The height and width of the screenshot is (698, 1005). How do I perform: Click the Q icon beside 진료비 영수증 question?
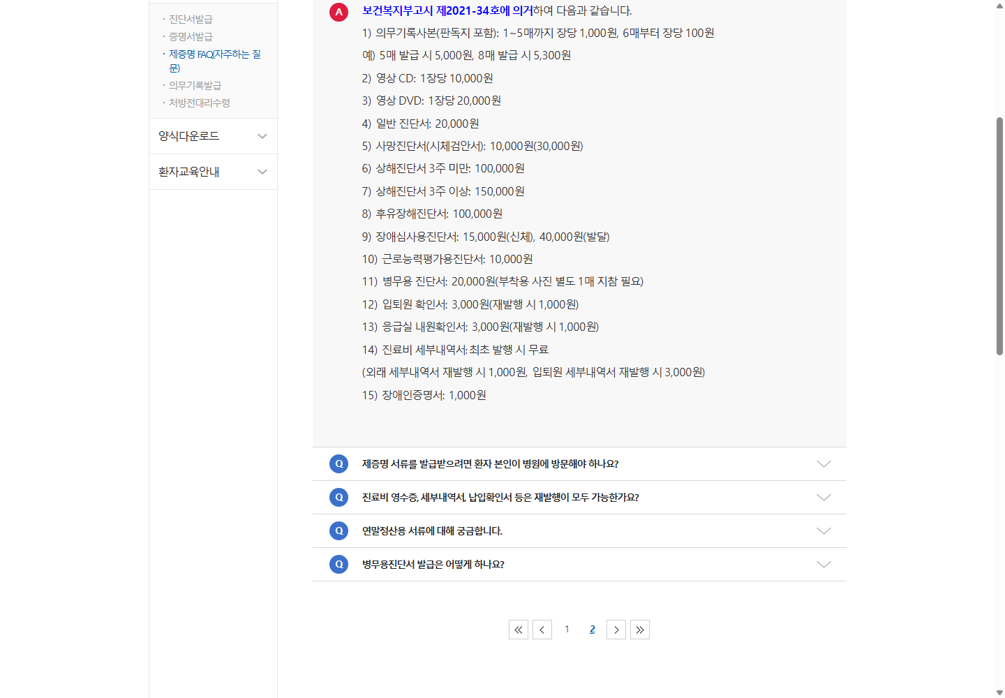coord(338,497)
